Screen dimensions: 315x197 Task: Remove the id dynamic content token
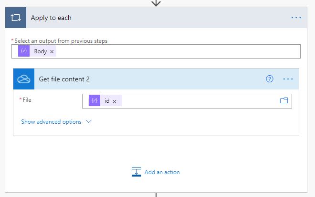click(115, 101)
